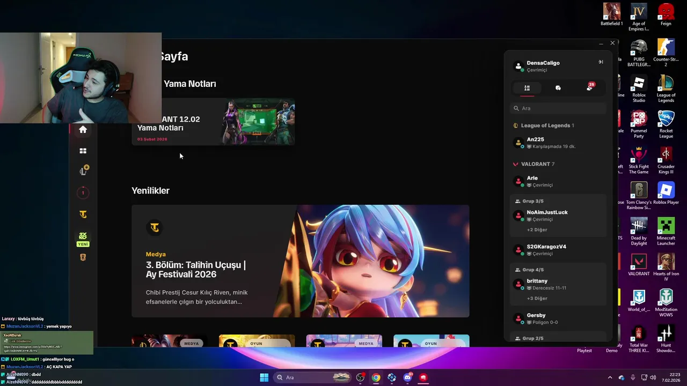Open Roblox Studio desktop shortcut
The image size is (687, 386).
pos(639,89)
